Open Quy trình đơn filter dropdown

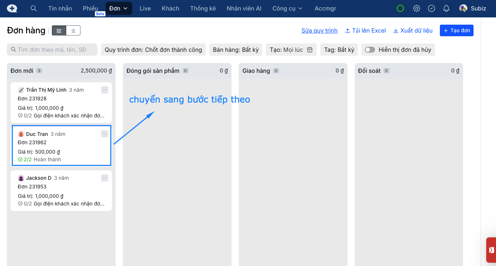coord(153,50)
